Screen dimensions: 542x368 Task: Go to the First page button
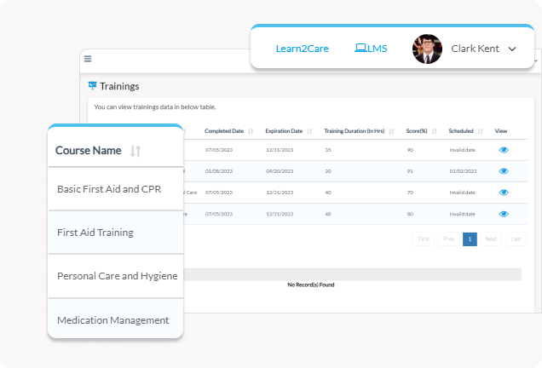(424, 239)
